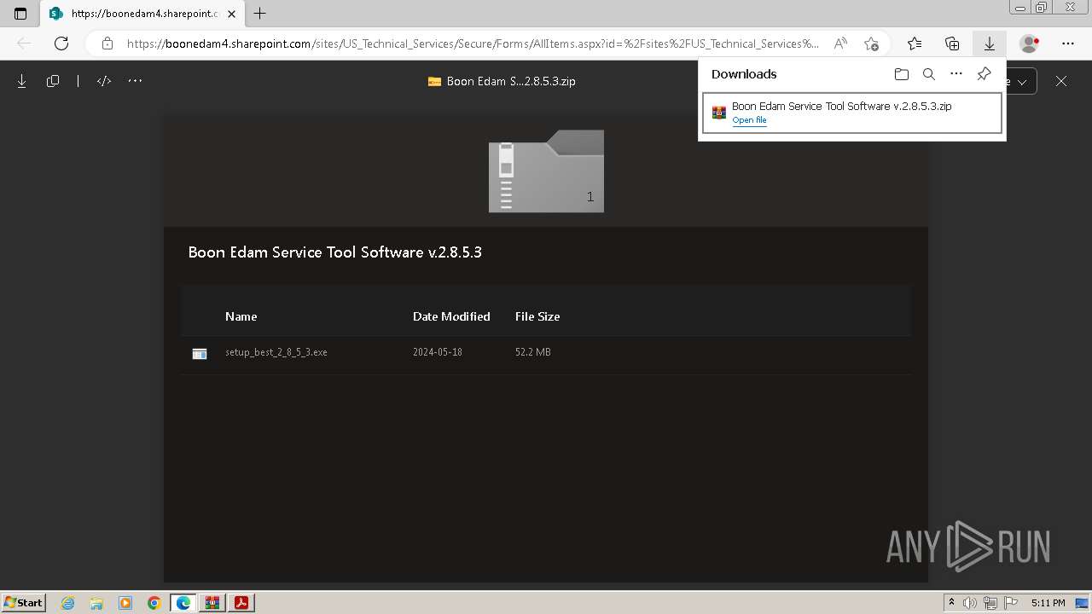Viewport: 1092px width, 614px height.
Task: Click Edge toolbar Downloads button
Action: click(990, 43)
